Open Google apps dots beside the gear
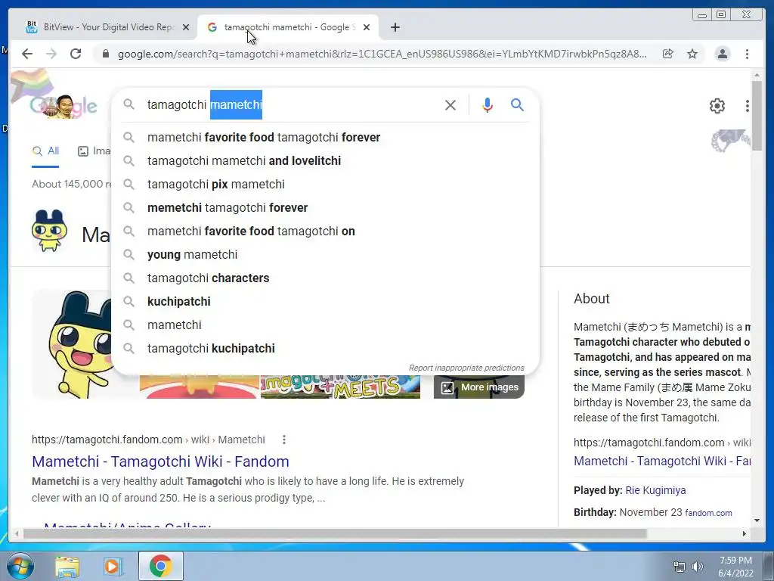 [x=748, y=106]
